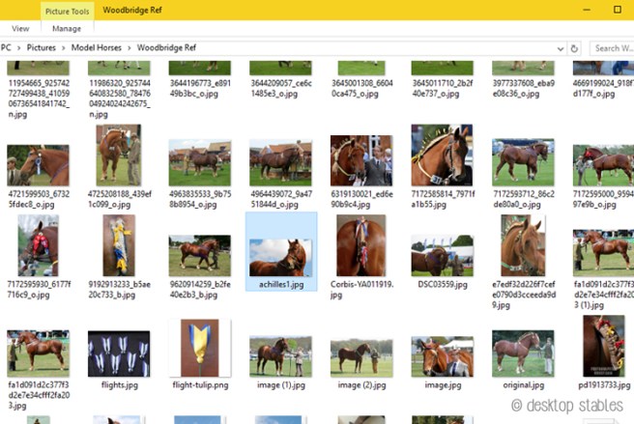
Task: Expand the address bar history dropdown
Action: click(561, 47)
